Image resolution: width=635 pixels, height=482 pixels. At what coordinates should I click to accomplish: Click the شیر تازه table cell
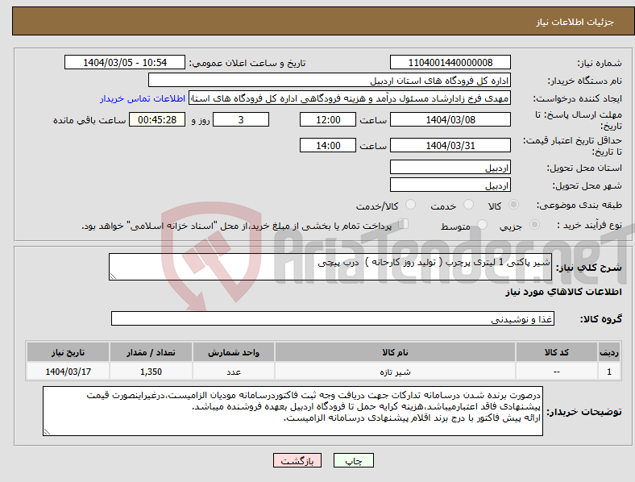tap(395, 372)
